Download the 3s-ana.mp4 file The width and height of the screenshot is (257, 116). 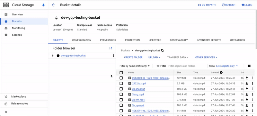pyautogui.click(x=247, y=89)
